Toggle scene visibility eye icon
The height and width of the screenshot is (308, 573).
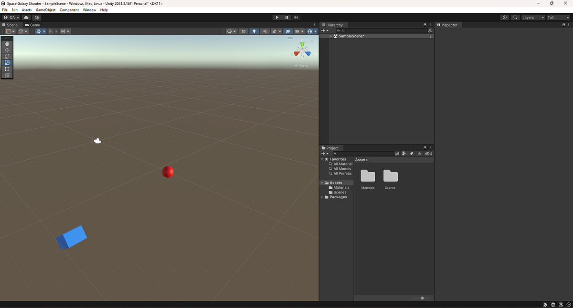pyautogui.click(x=288, y=31)
